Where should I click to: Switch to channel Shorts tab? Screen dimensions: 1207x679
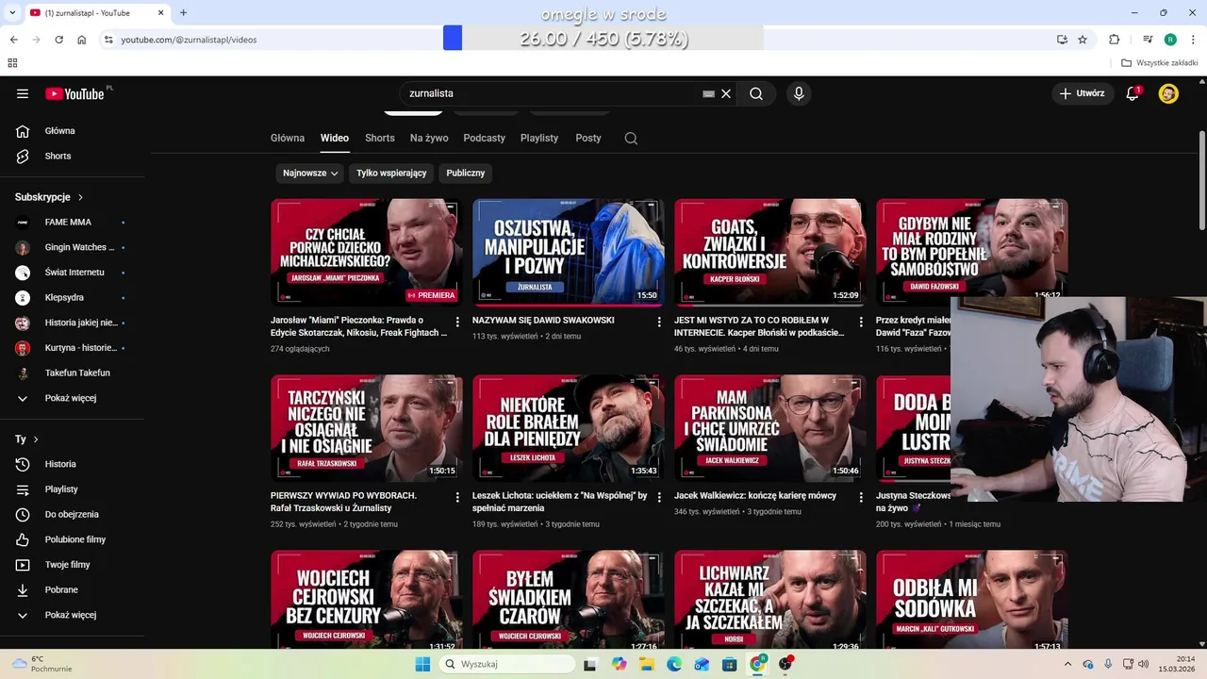tap(380, 138)
